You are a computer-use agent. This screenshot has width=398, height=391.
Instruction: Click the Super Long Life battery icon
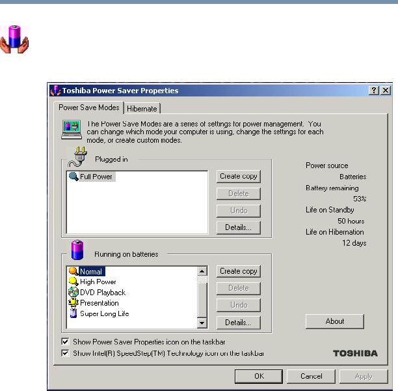pyautogui.click(x=73, y=313)
